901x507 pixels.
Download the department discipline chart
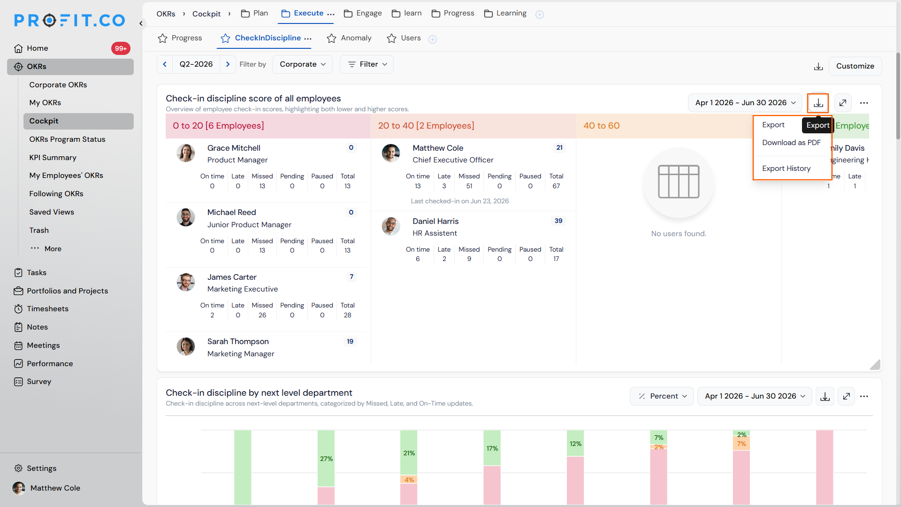(x=825, y=397)
